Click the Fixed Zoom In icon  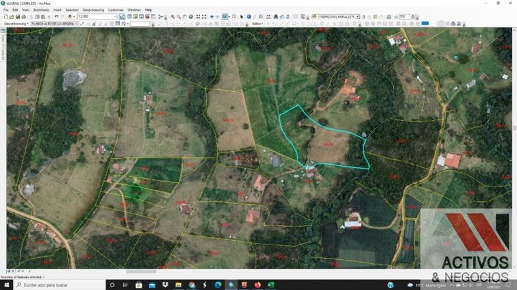[x=198, y=16]
